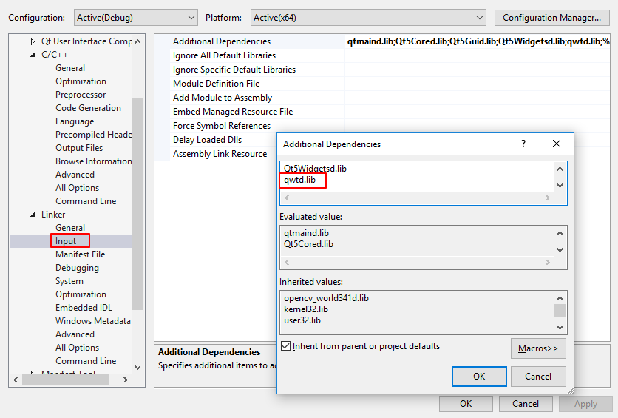Select the Ignore All Default Libraries property
Image resolution: width=618 pixels, height=418 pixels.
point(224,55)
